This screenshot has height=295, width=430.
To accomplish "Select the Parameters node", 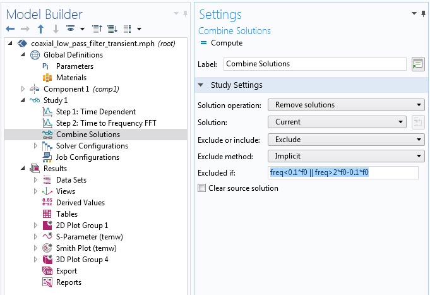I will pyautogui.click(x=74, y=66).
